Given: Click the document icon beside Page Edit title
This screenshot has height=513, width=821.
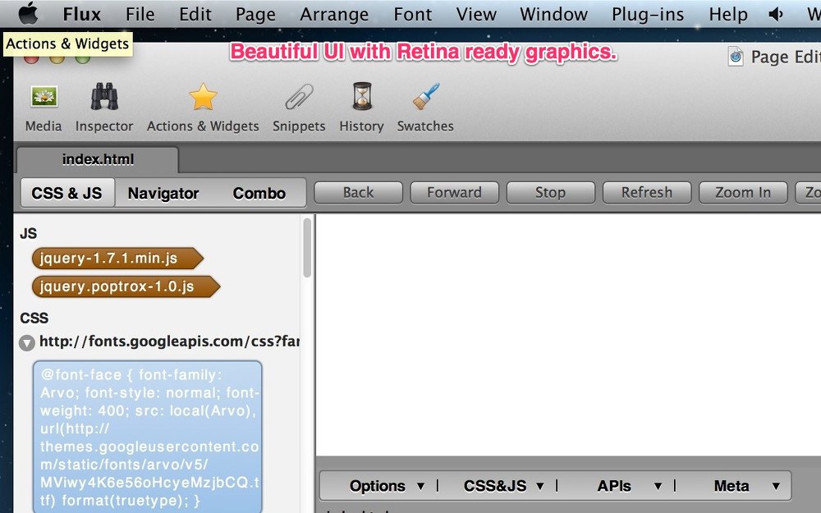Looking at the screenshot, I should click(x=736, y=56).
